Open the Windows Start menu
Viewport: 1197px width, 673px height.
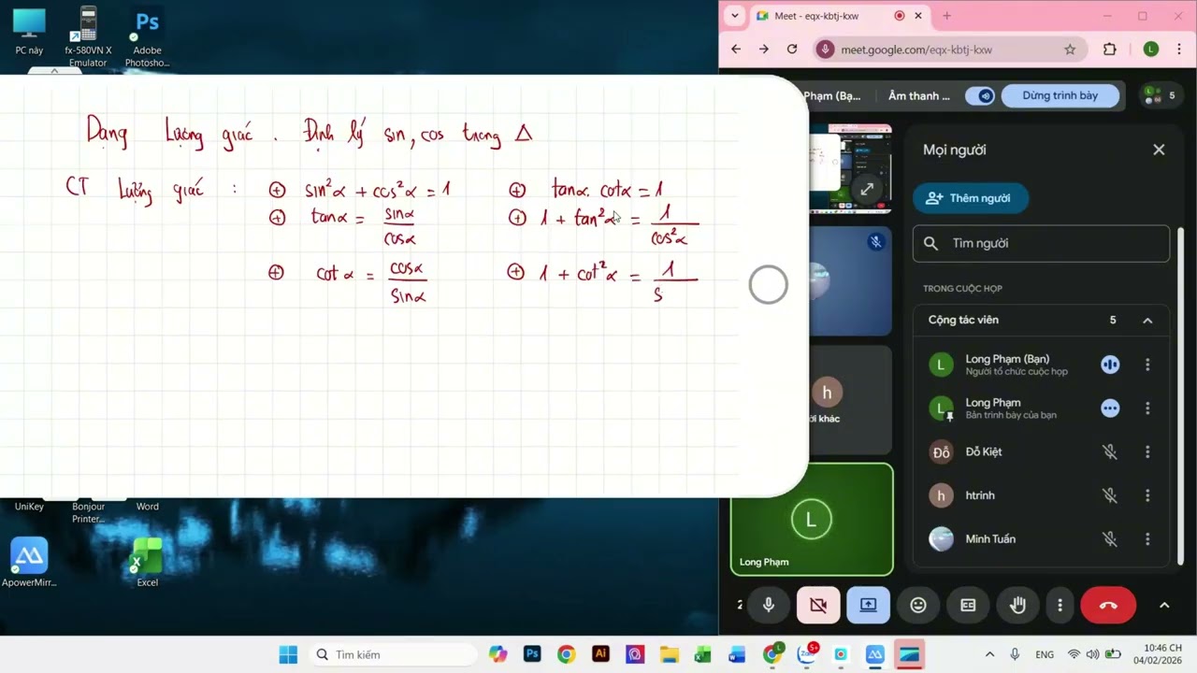pyautogui.click(x=288, y=654)
